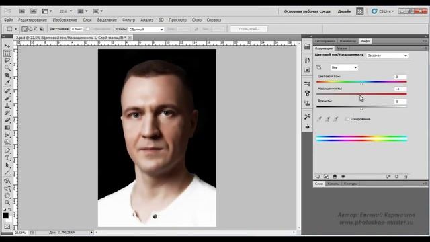
Task: Select the Move tool
Action: click(x=7, y=46)
